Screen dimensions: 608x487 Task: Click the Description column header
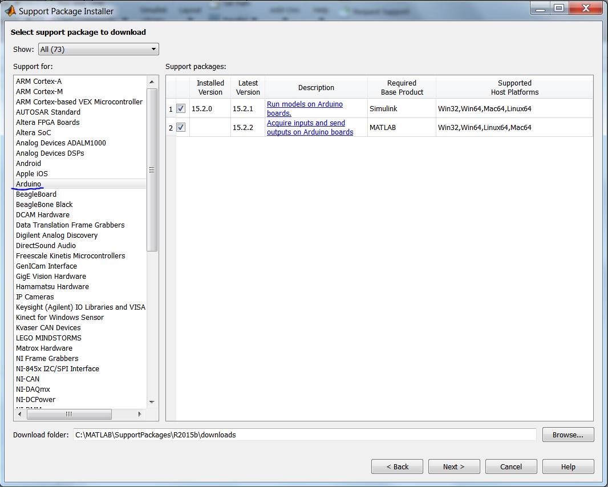(316, 88)
